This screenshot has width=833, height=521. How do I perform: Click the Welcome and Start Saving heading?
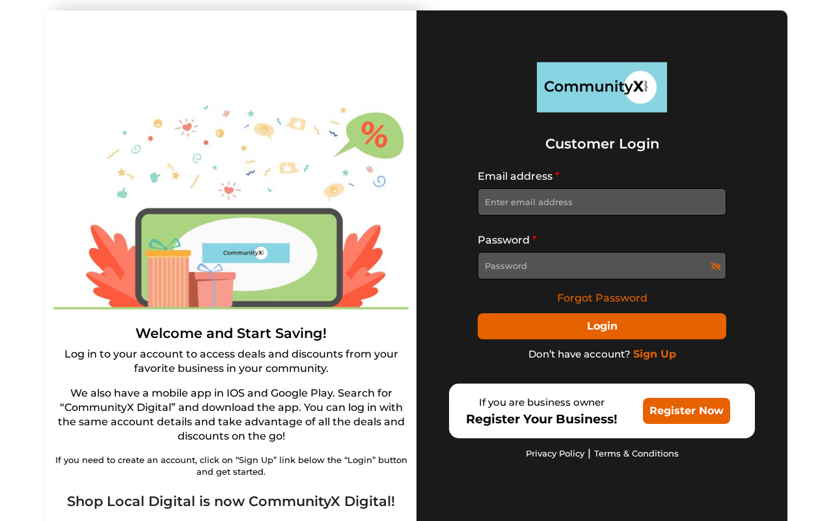231,333
